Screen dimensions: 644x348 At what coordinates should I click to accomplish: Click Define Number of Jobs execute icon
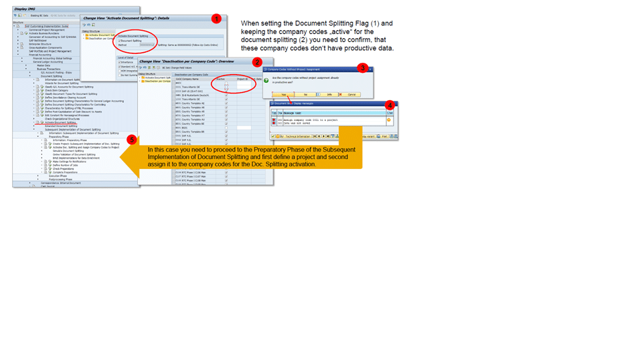coord(49,165)
